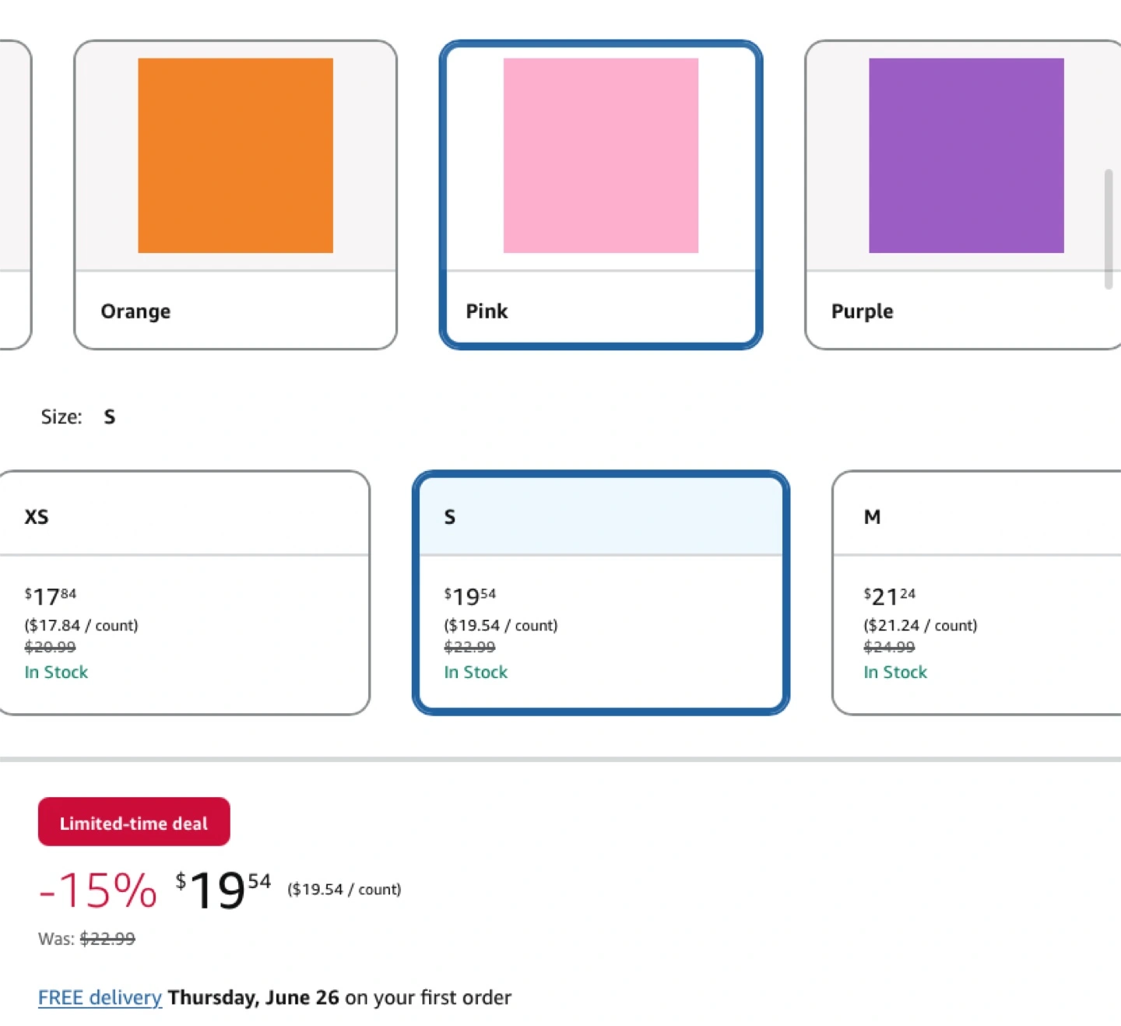Click the Was $22.99 list price

[86, 939]
